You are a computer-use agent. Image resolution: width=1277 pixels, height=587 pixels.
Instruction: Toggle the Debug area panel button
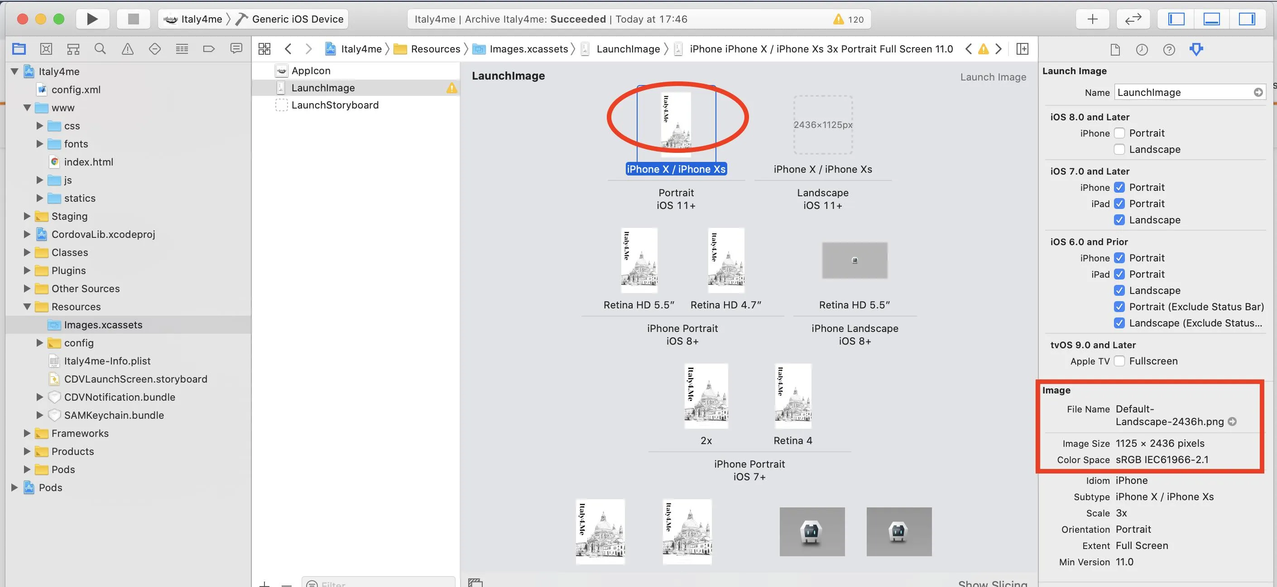1211,19
